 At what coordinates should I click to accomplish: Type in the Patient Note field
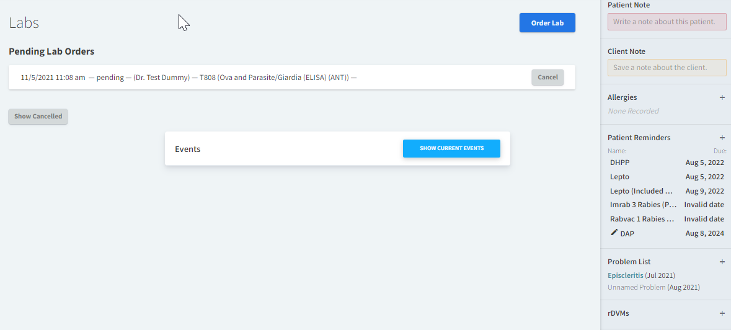(x=667, y=22)
